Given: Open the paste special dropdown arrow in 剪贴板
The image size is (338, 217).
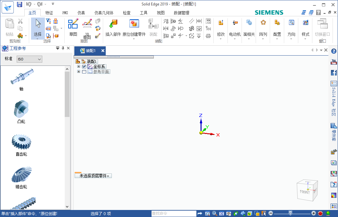Looking at the screenshot, I should [x=26, y=36].
